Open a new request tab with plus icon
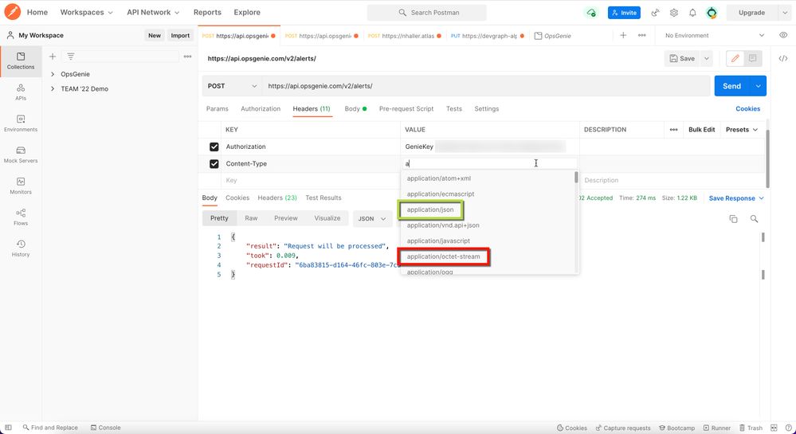Viewport: 796px width, 434px height. (x=623, y=35)
